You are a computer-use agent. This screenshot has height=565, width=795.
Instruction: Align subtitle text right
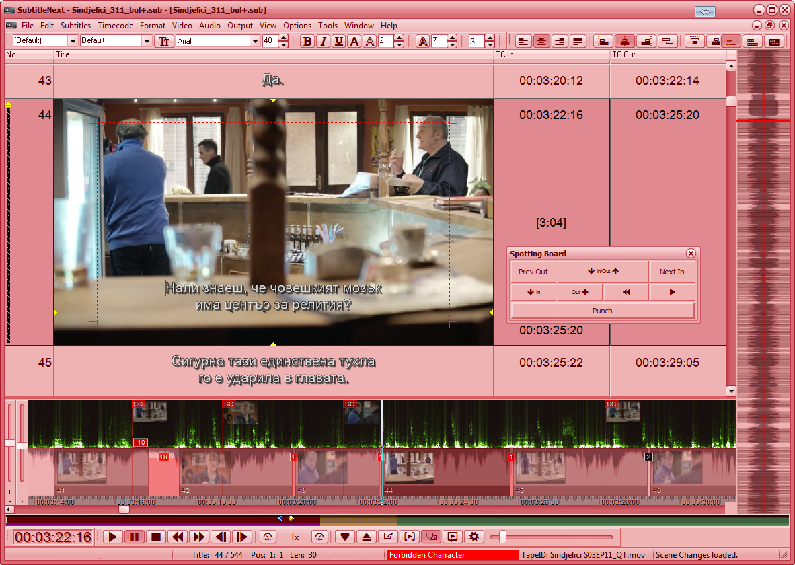click(x=559, y=41)
